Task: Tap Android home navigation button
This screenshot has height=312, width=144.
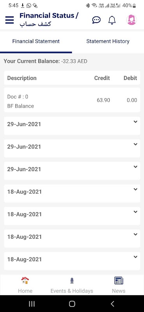Action: [72, 304]
